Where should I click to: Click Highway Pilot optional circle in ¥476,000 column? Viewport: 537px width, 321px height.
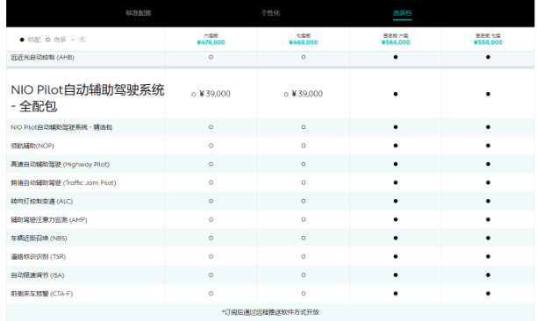click(x=211, y=164)
